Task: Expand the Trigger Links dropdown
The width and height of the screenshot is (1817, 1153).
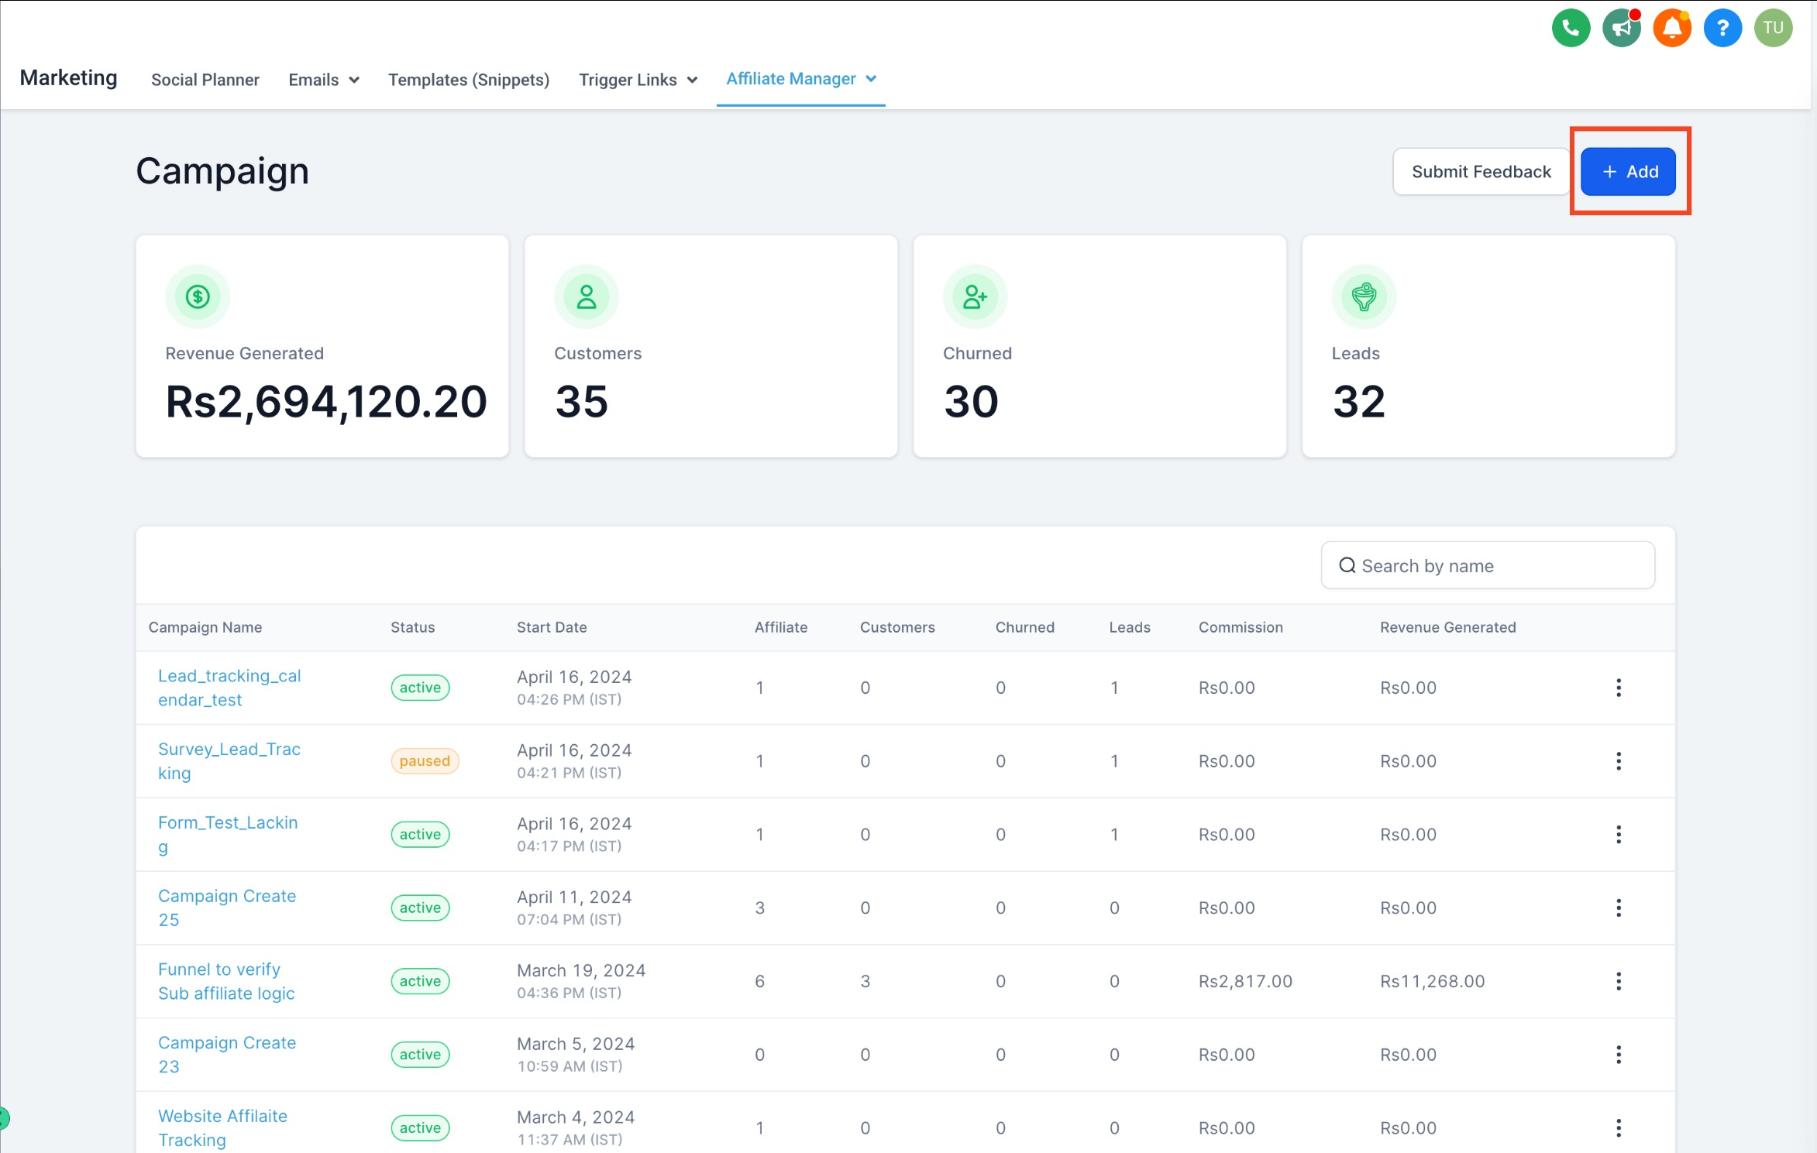Action: 638,80
